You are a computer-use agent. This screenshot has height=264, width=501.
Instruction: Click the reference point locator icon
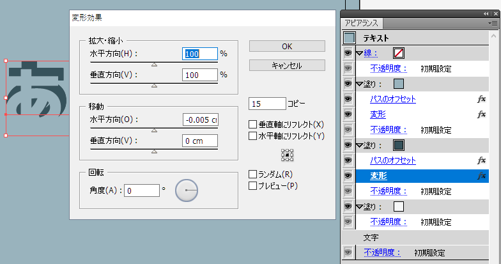287,155
